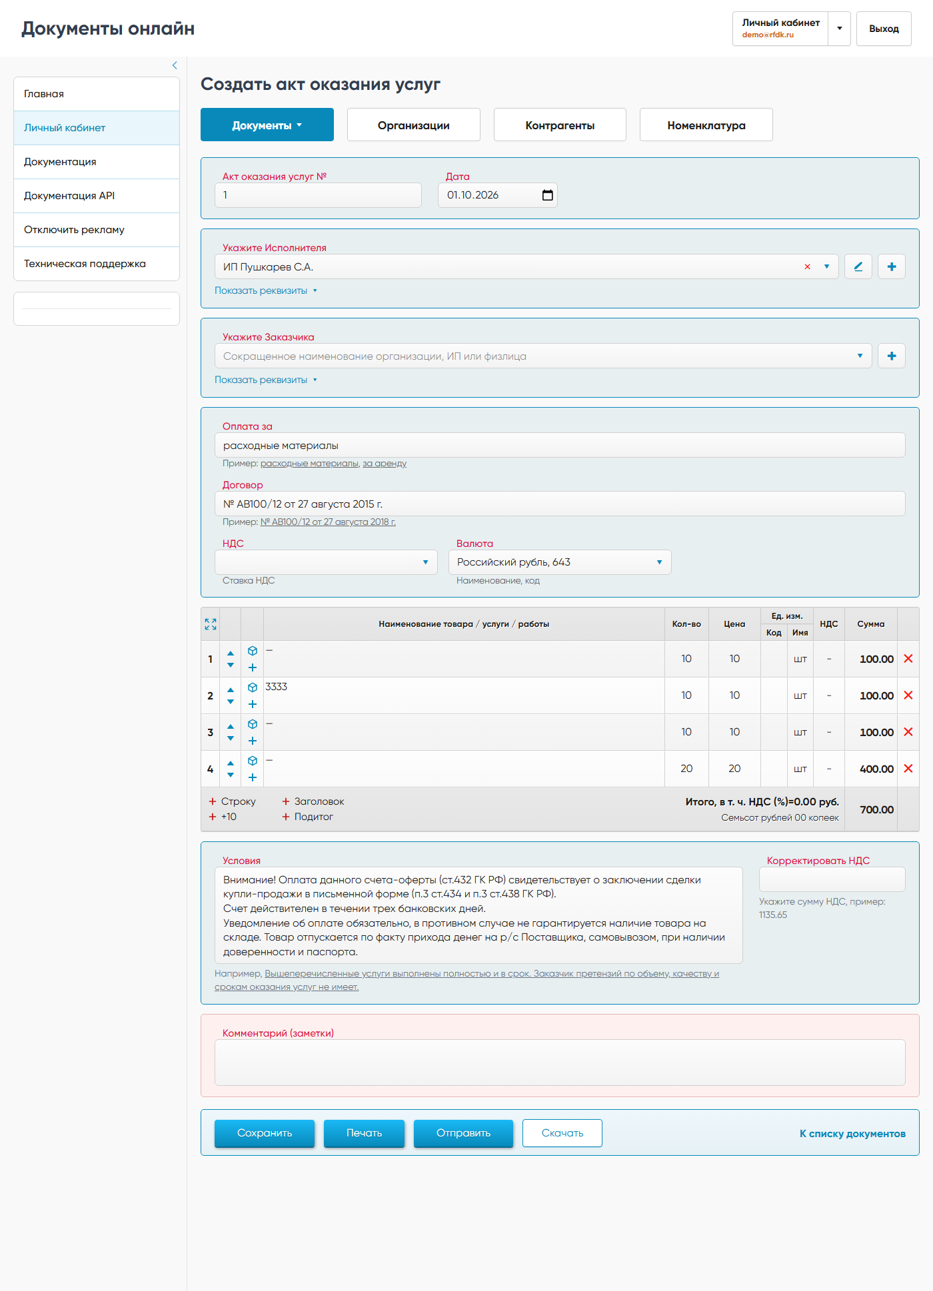The image size is (933, 1291).
Task: Delete row 2 with red cross
Action: [908, 695]
